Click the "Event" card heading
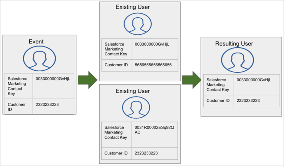 click(36, 42)
